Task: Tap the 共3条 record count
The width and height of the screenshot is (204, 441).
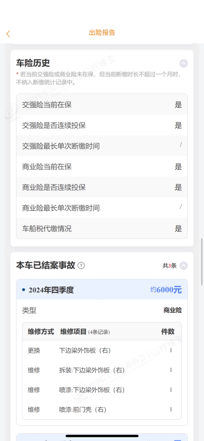Action: (x=169, y=266)
